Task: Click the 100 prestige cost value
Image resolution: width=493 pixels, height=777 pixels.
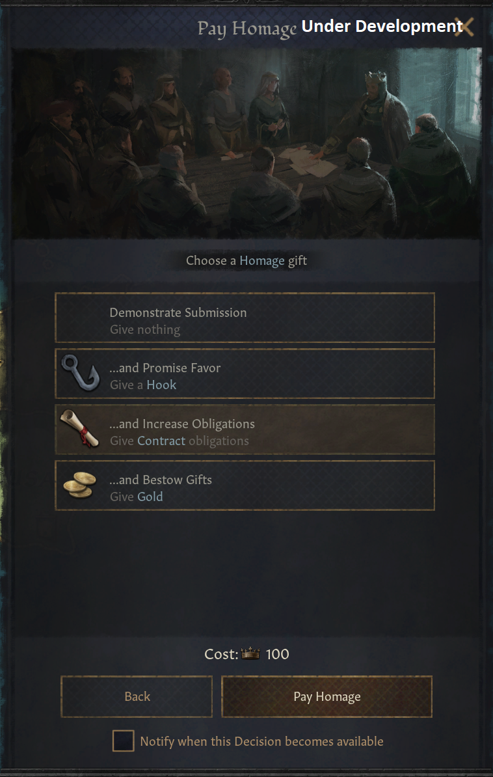Action: click(278, 654)
